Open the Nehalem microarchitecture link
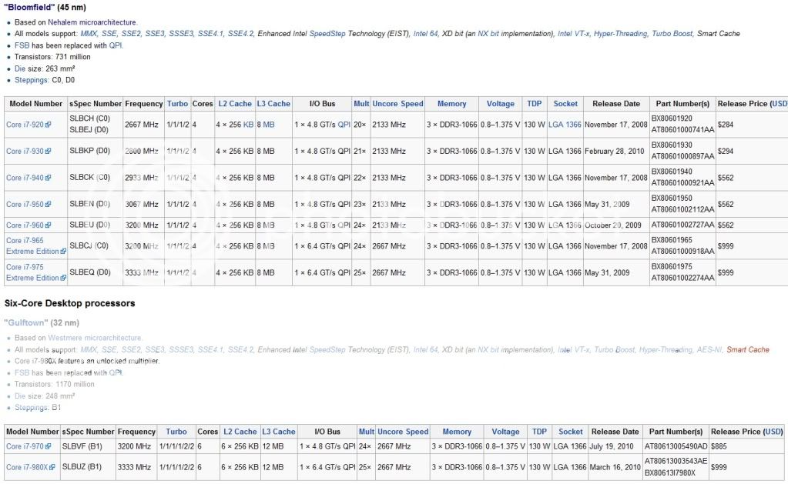788x484 pixels. pyautogui.click(x=92, y=22)
